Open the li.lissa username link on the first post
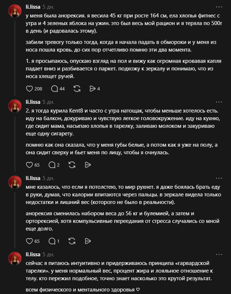Screen dimensions: 231x294 [33, 7]
